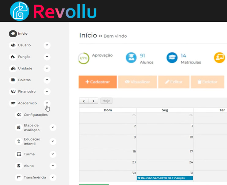Click the Turma classroom icon
The width and height of the screenshot is (227, 185).
tap(19, 154)
